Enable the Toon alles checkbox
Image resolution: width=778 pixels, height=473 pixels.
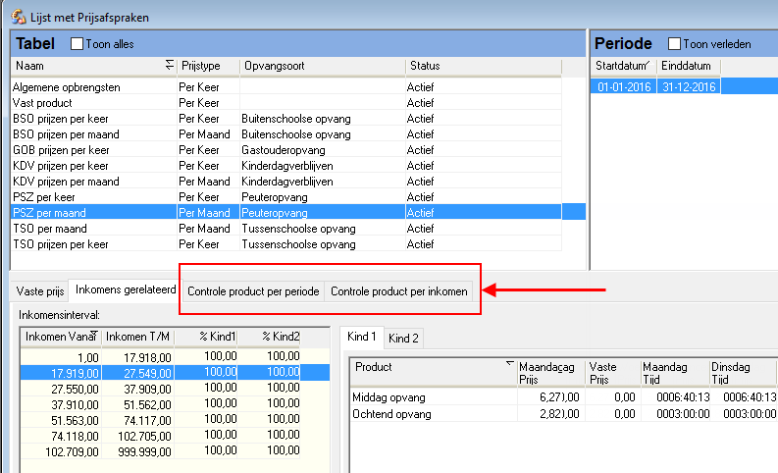[x=78, y=44]
